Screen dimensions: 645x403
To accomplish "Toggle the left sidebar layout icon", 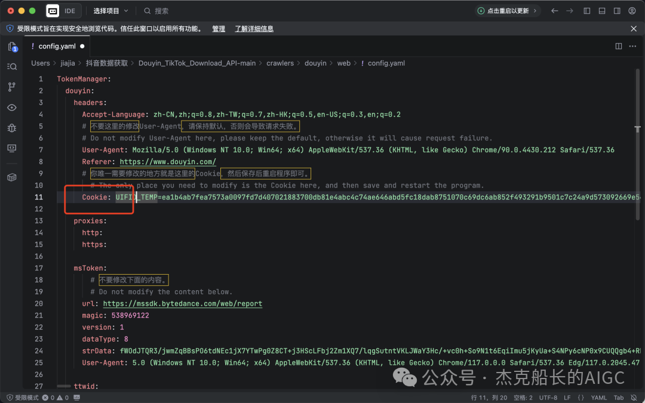I will [x=587, y=11].
